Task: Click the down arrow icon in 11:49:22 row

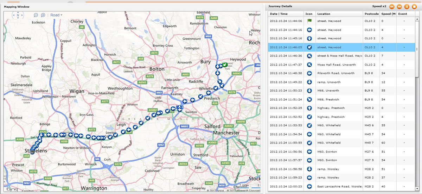Action: click(x=309, y=82)
